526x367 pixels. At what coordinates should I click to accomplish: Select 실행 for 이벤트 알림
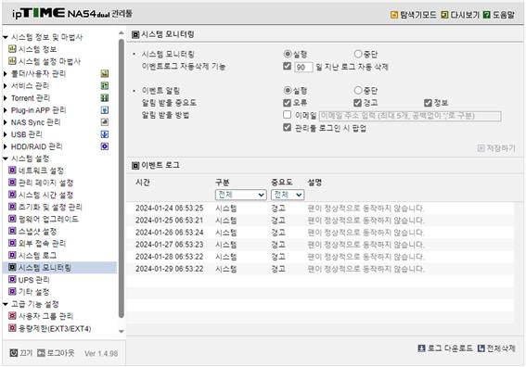(x=288, y=90)
